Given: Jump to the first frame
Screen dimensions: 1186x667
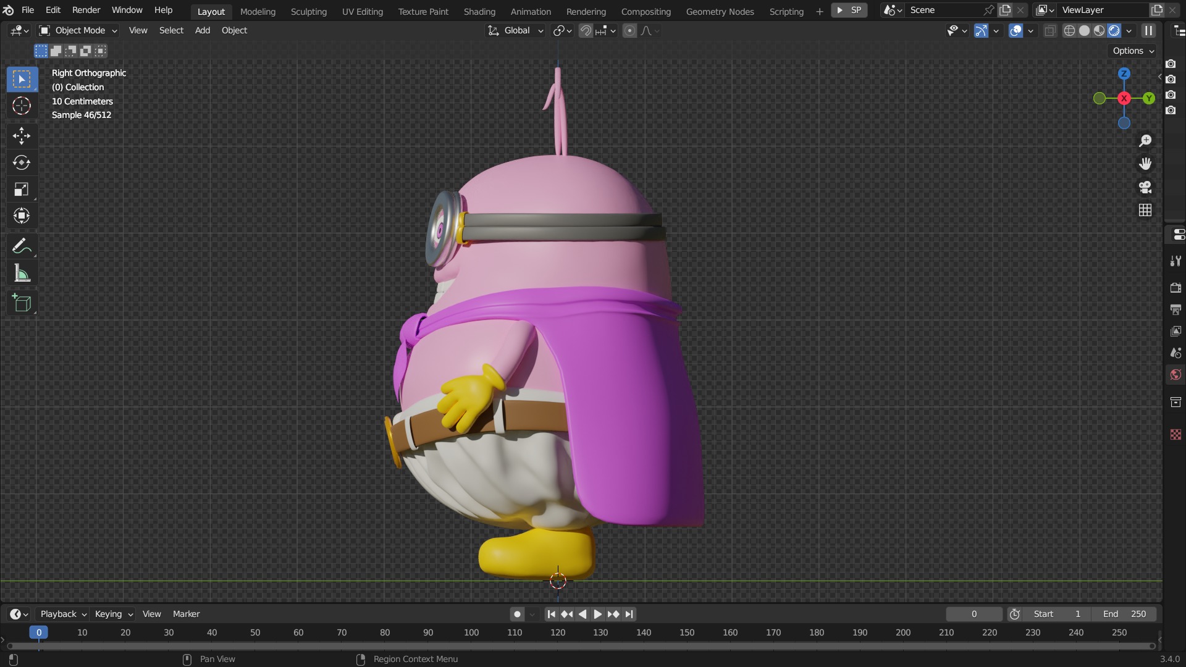Looking at the screenshot, I should pos(551,614).
